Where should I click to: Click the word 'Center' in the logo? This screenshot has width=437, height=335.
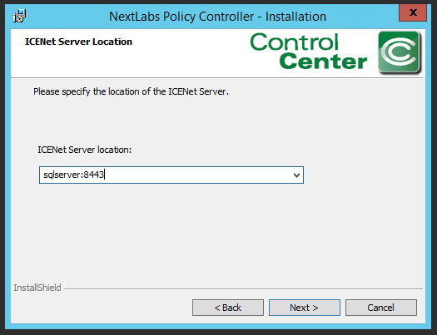pyautogui.click(x=323, y=62)
